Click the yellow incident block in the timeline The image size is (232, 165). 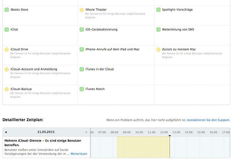pyautogui.click(x=143, y=147)
